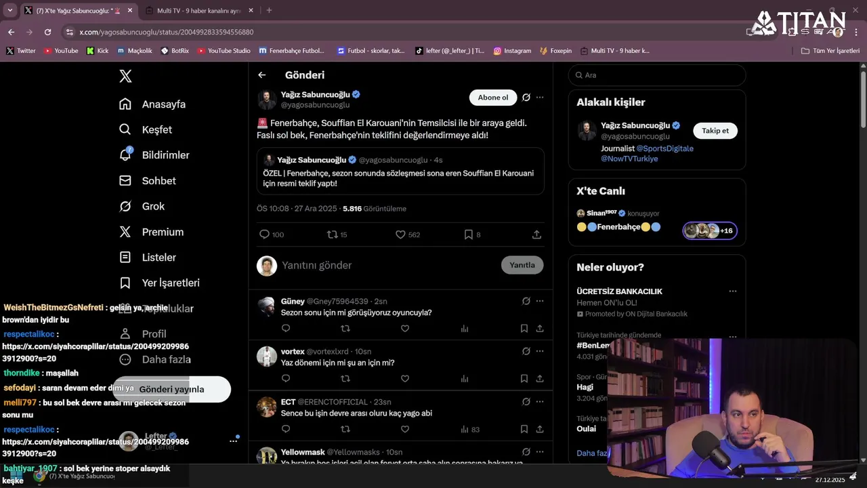Open the Oulai trending topic
The width and height of the screenshot is (867, 488).
point(587,429)
